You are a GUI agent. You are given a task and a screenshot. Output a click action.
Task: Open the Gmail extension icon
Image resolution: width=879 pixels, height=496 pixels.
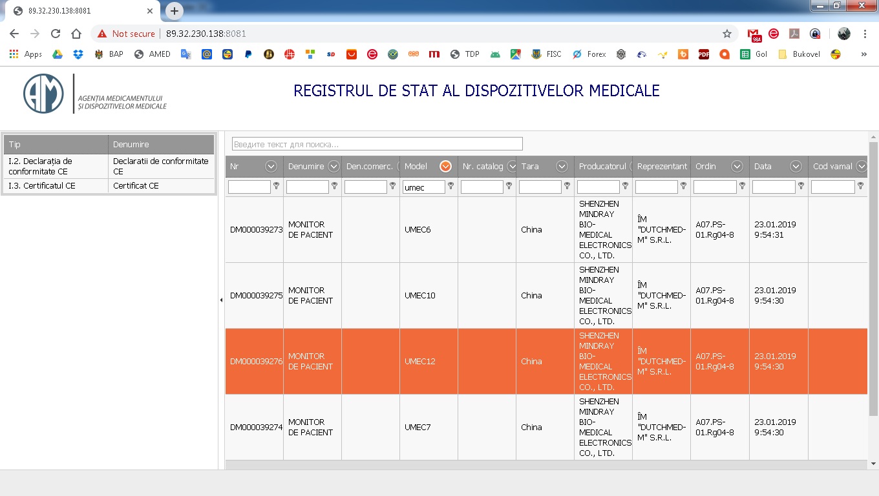click(x=754, y=34)
